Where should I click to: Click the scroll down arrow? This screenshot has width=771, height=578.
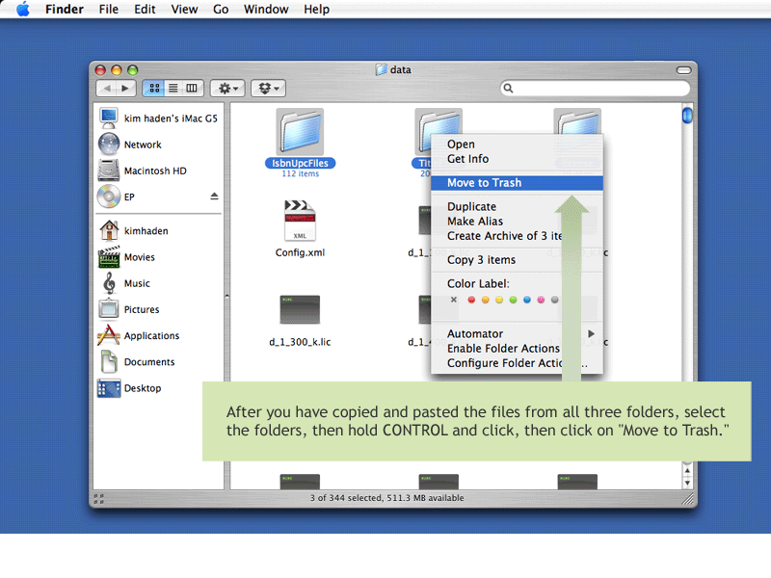(687, 484)
